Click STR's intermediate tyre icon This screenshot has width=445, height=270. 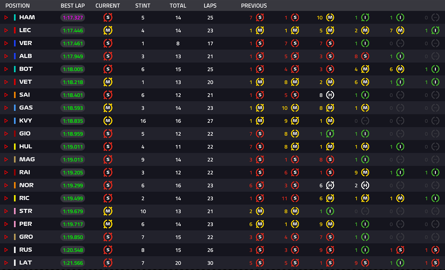330,211
